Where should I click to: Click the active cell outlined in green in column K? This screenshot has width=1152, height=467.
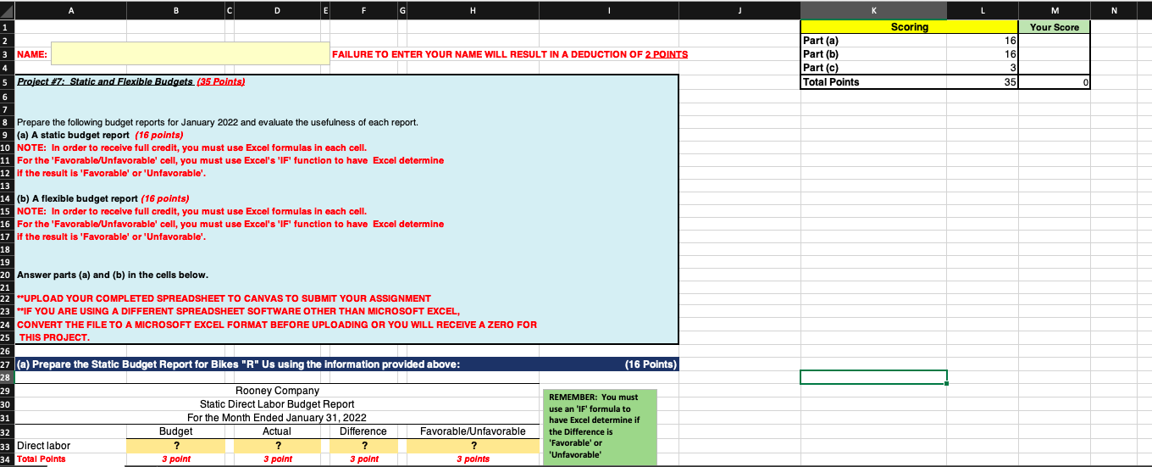(873, 377)
